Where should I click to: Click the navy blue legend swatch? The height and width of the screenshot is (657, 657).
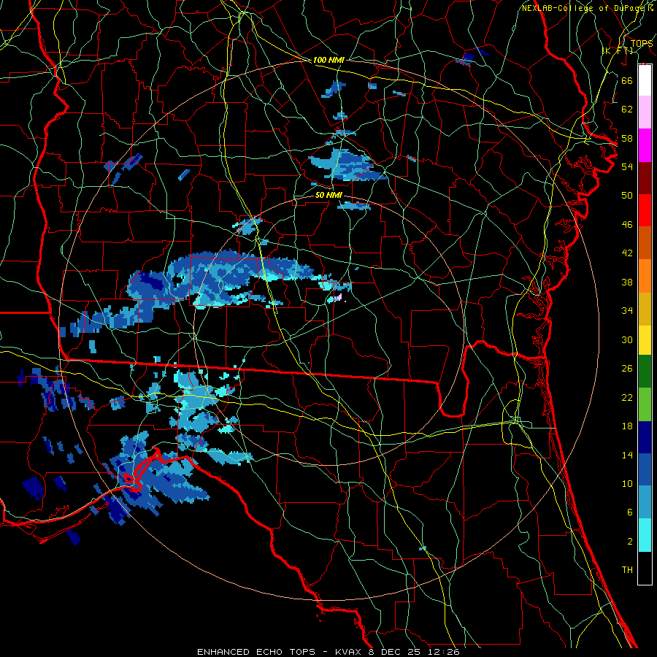(x=645, y=437)
